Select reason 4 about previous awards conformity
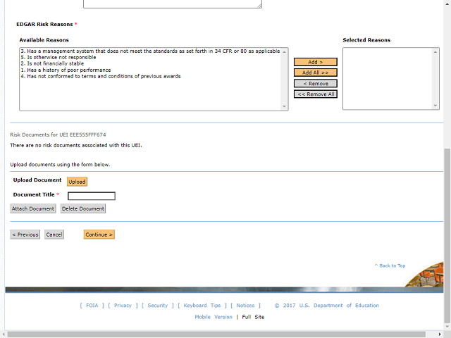The width and height of the screenshot is (451, 338). (101, 76)
